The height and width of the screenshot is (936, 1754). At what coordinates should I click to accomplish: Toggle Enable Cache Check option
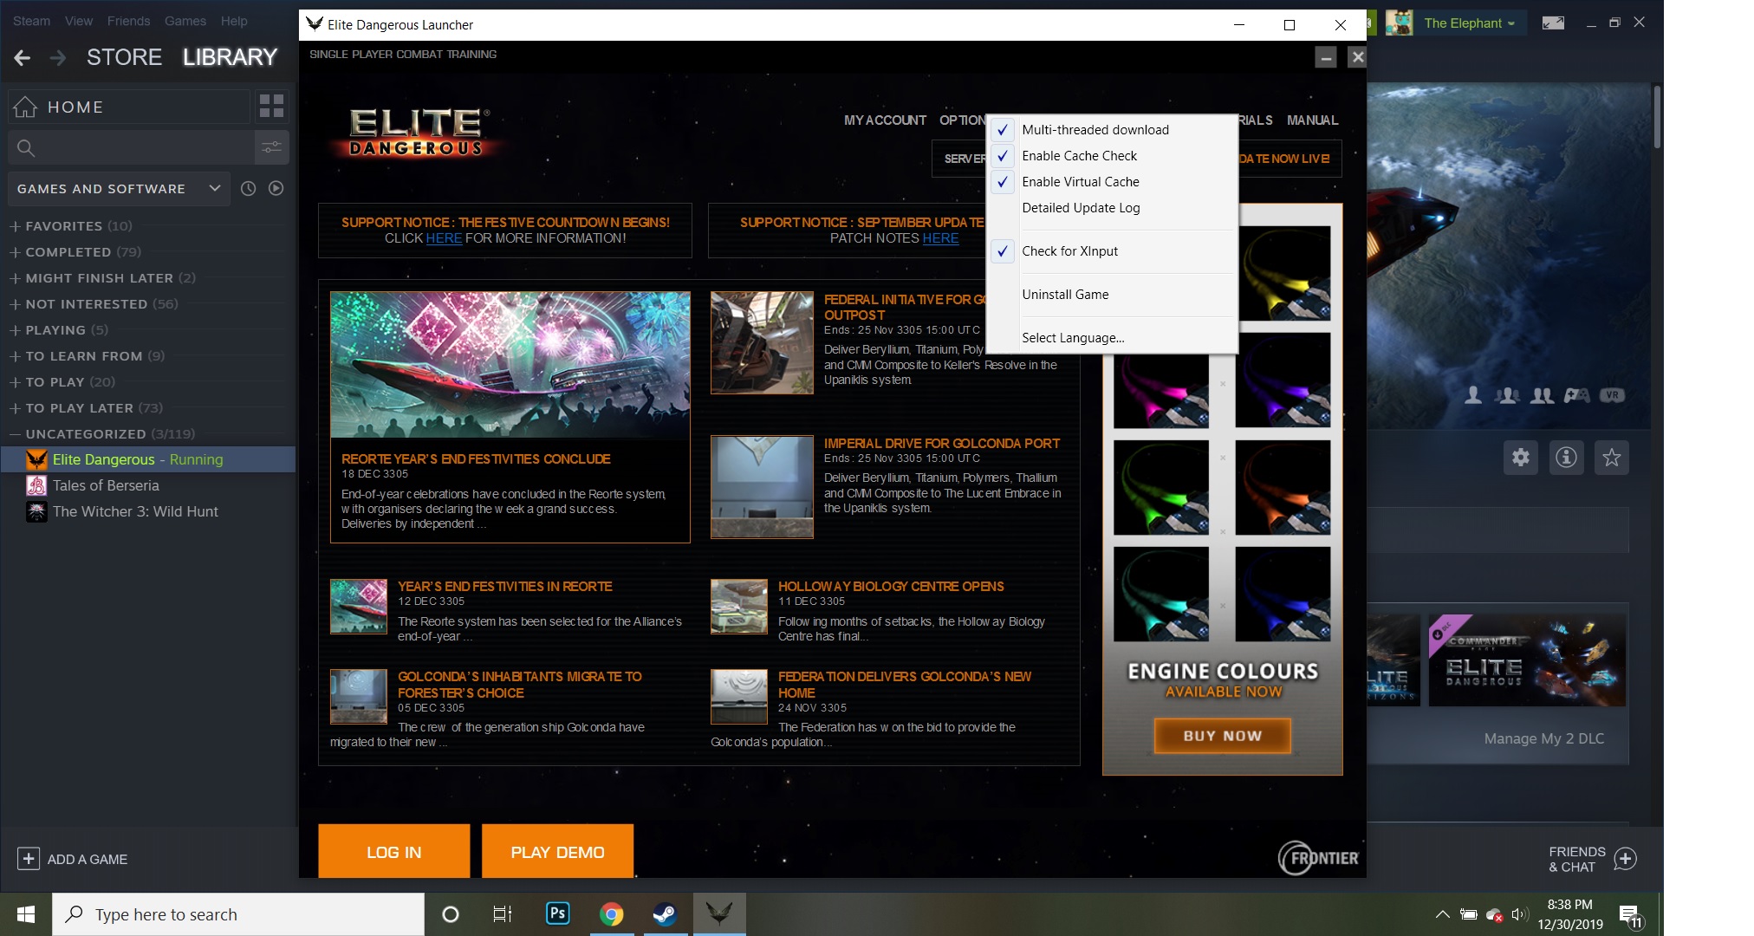coord(1112,156)
